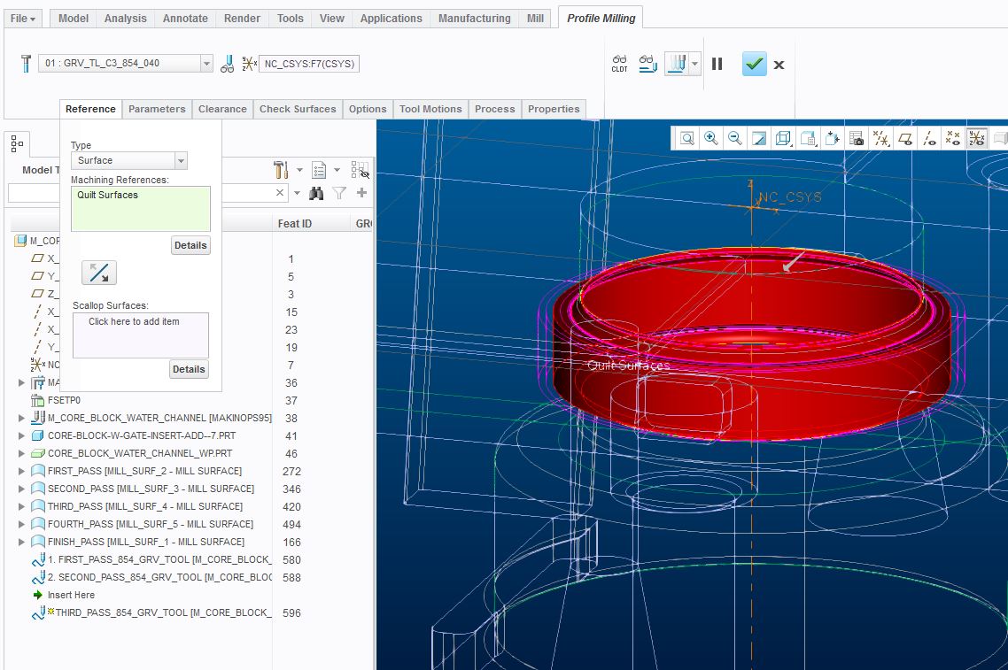
Task: Open the search options dropdown arrow
Action: point(297,193)
